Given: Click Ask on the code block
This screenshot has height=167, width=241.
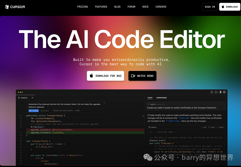Looking at the screenshot, I should (204, 127).
